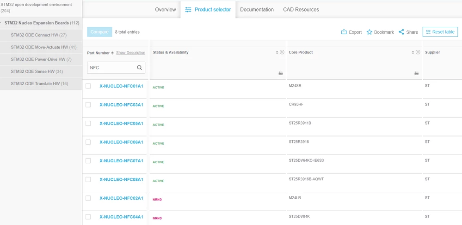
Task: Open X-NUCLEO-NFC08A1 product link
Action: pyautogui.click(x=121, y=179)
